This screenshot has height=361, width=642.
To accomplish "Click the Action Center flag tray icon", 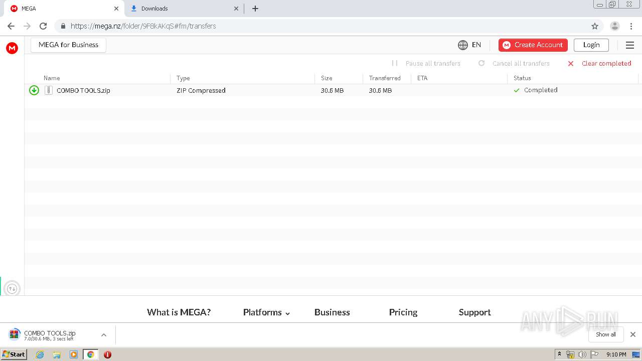I will (594, 354).
